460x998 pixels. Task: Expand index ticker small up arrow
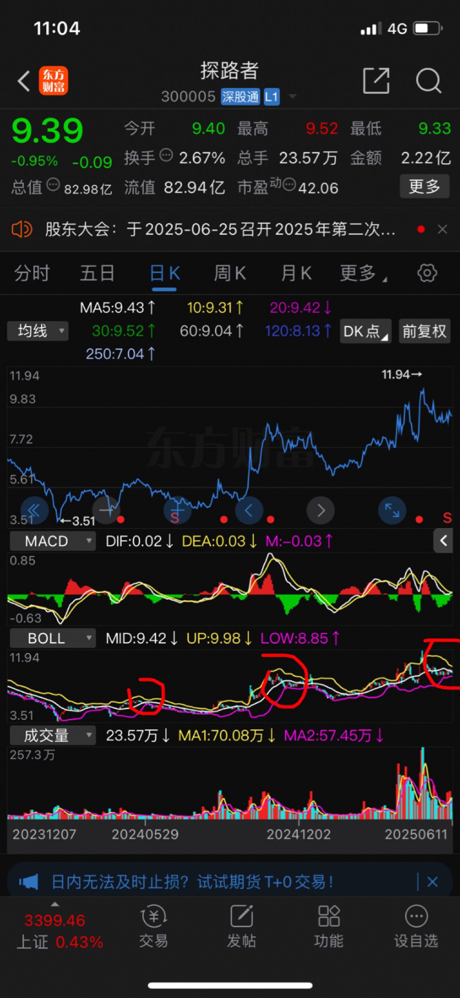pos(55,904)
